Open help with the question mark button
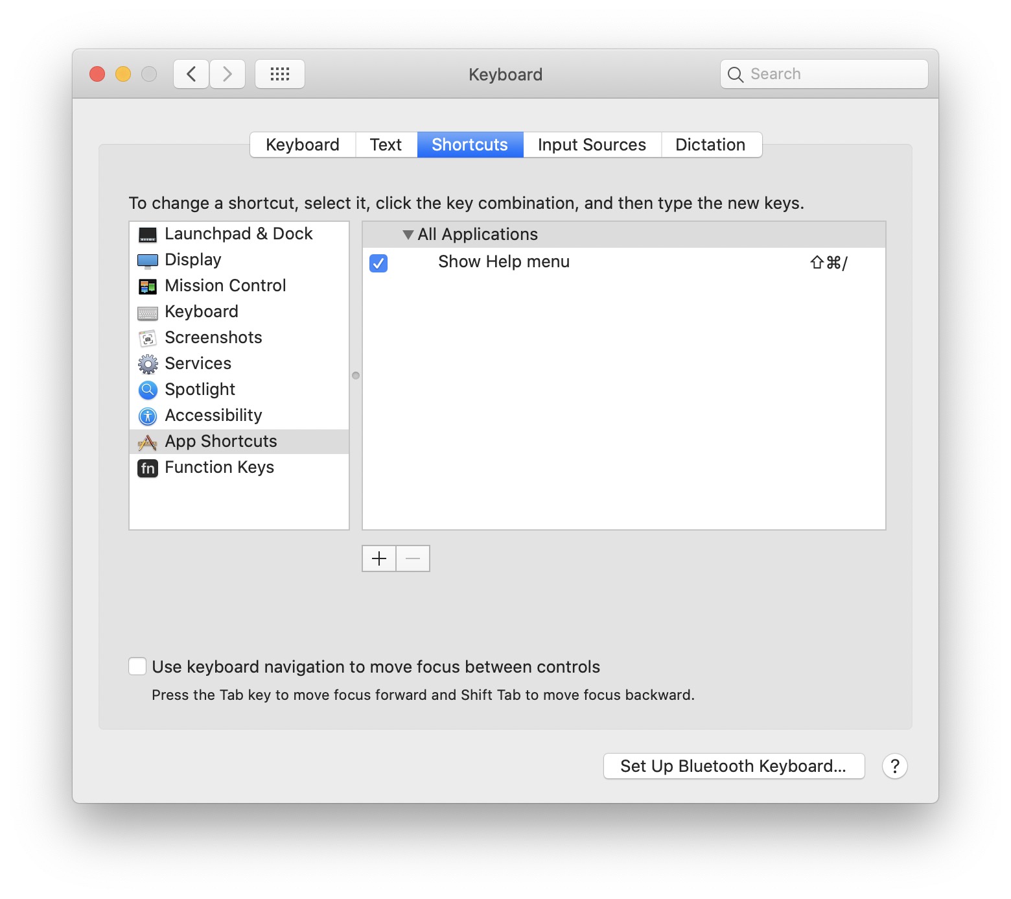The width and height of the screenshot is (1011, 899). (894, 766)
